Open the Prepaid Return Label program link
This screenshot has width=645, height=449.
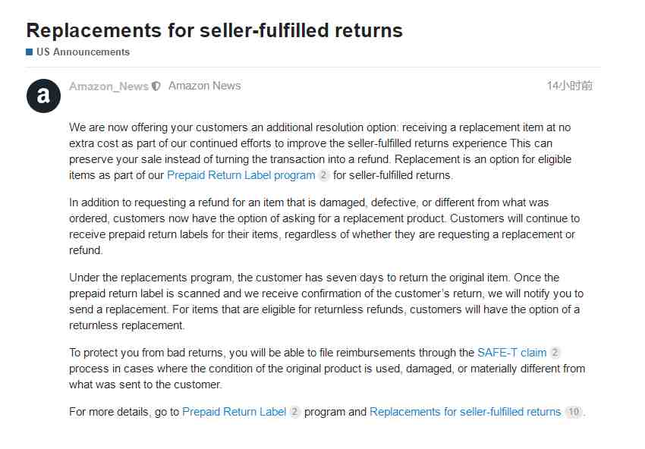[x=241, y=175]
